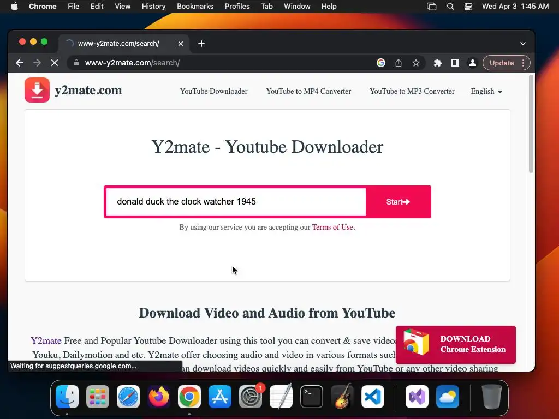Open the English language dropdown
The width and height of the screenshot is (559, 419).
(486, 92)
